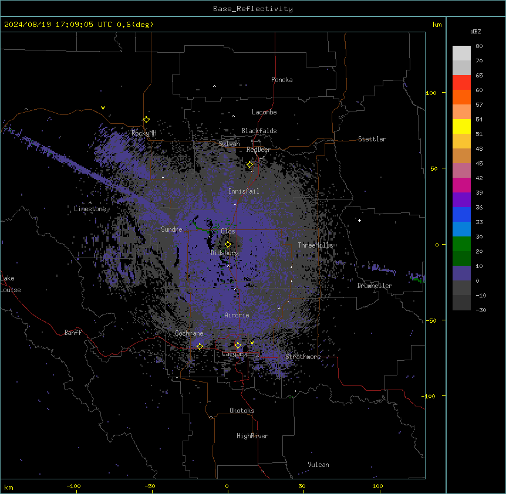
Task: Click the blue 36 dBZ legend swatch
Action: coord(461,214)
